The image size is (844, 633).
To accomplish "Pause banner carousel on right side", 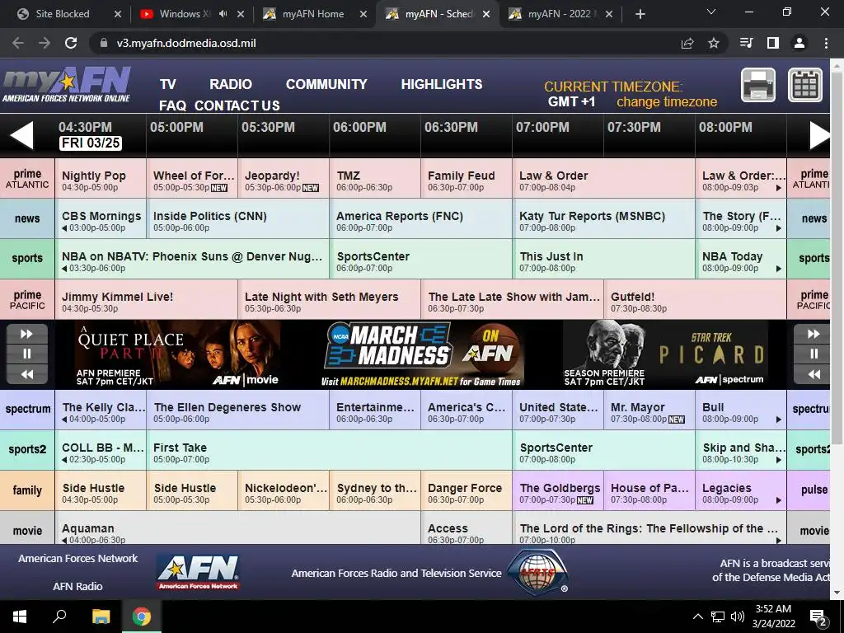I will [x=813, y=354].
